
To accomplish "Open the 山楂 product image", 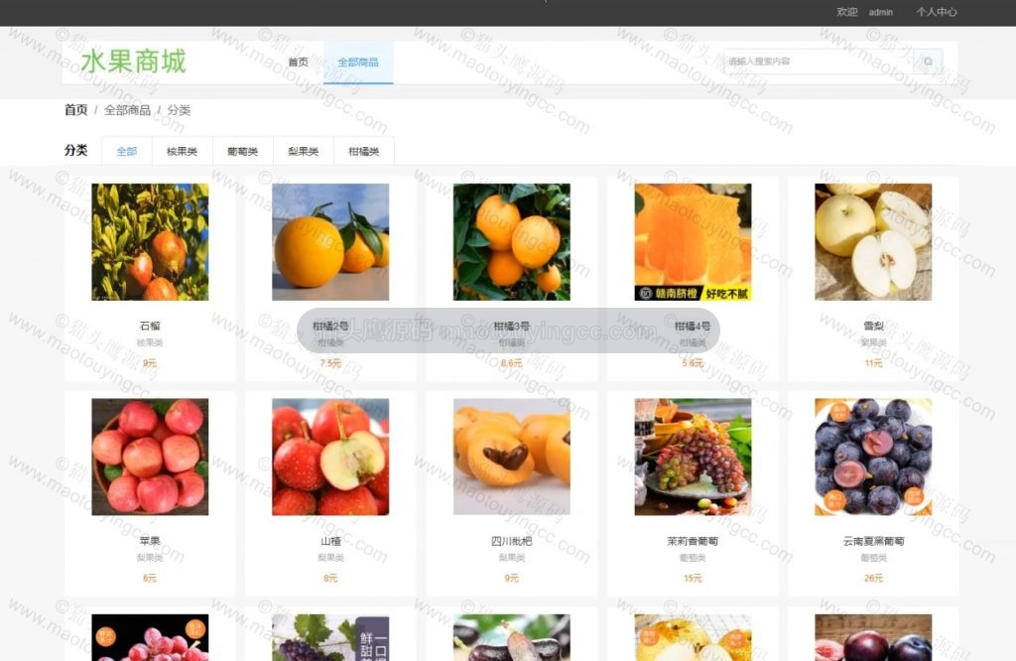I will click(330, 457).
